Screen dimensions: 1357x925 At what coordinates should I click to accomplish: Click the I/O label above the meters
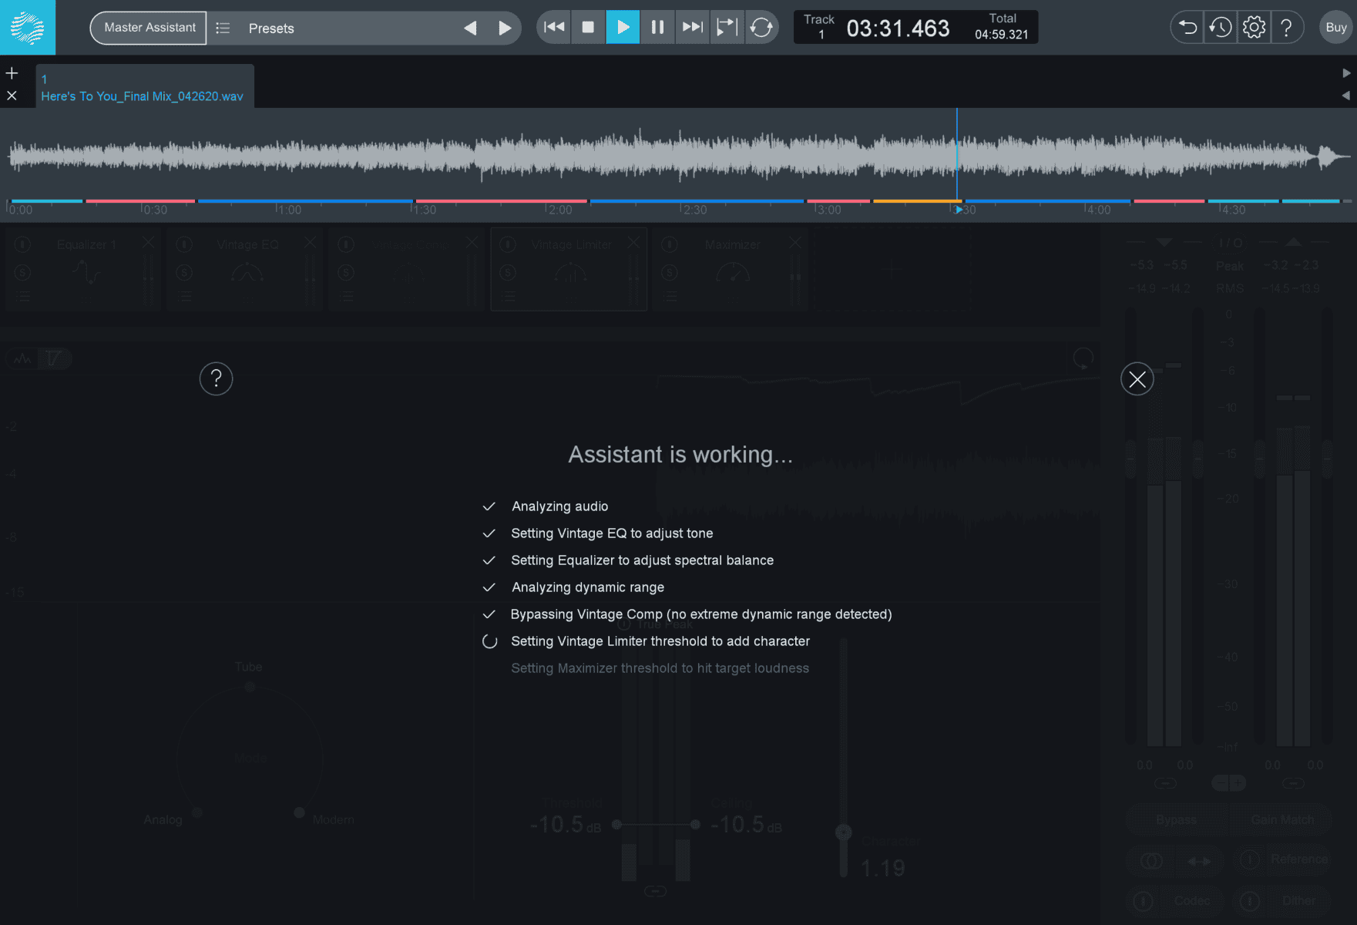(x=1230, y=242)
